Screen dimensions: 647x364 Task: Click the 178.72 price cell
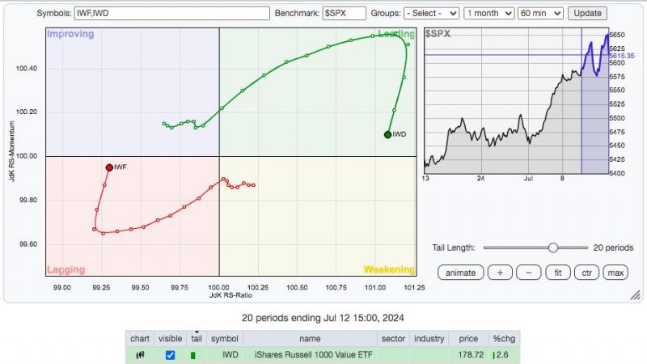click(471, 355)
